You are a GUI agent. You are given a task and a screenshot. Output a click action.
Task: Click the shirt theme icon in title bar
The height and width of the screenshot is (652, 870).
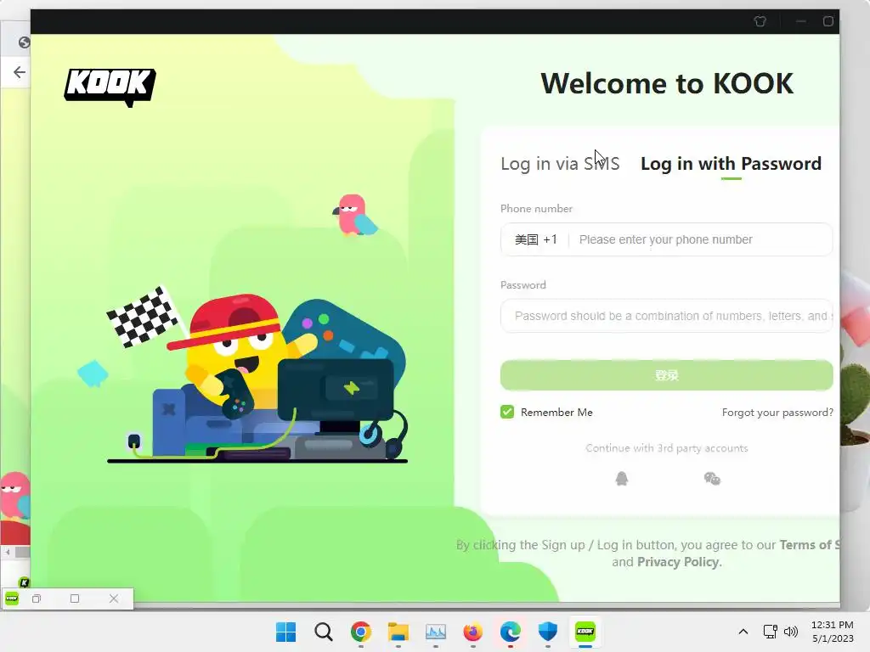pyautogui.click(x=760, y=21)
